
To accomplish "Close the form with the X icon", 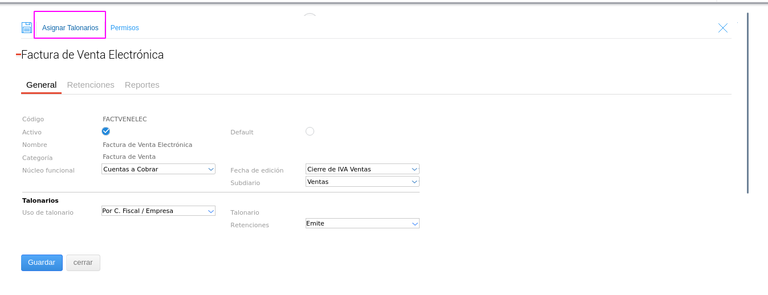I will point(722,28).
